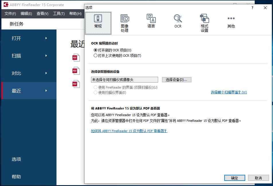Click the help question mark in the dialog
Image resolution: width=273 pixels, height=186 pixels.
click(252, 8)
